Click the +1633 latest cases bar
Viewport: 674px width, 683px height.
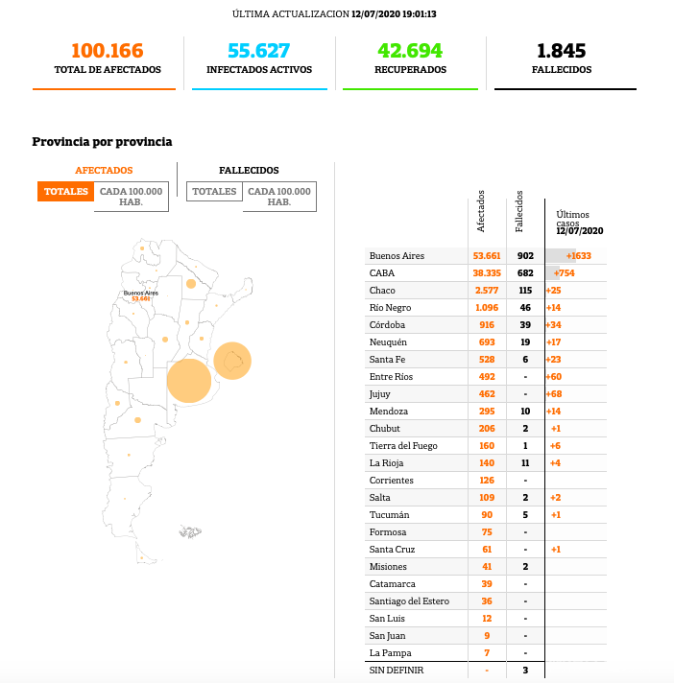click(x=576, y=256)
